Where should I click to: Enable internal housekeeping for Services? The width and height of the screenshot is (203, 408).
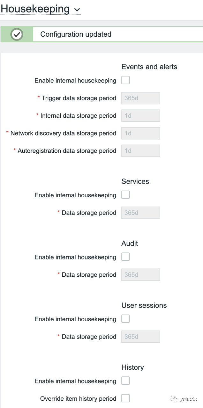click(x=126, y=195)
